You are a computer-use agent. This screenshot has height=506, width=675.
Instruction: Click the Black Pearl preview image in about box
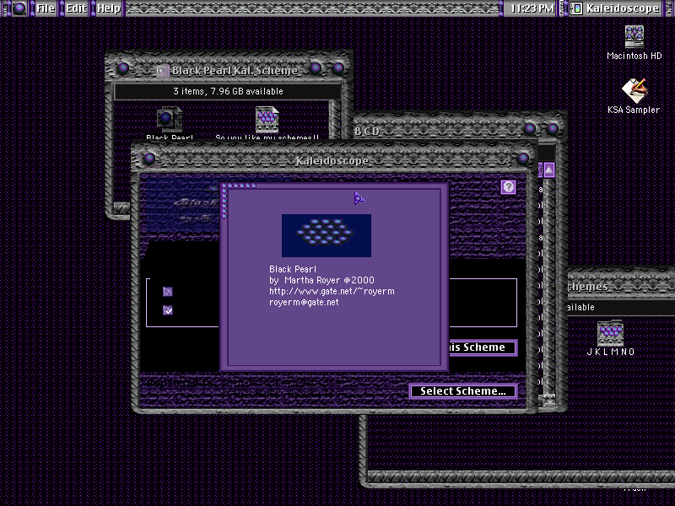point(327,236)
